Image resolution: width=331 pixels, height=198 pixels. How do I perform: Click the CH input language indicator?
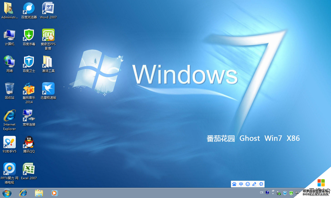pyautogui.click(x=262, y=193)
